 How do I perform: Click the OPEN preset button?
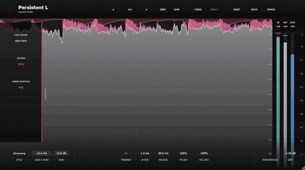click(x=163, y=9)
